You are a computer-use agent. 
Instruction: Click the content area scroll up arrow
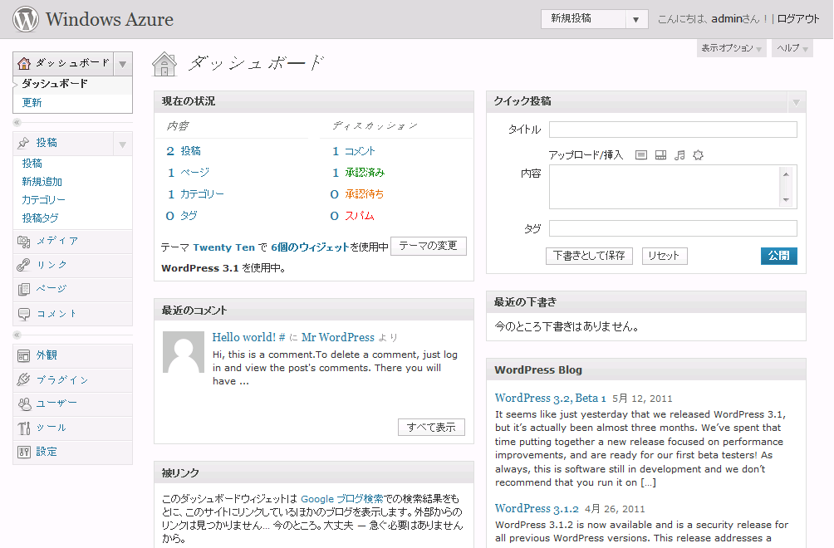coord(786,174)
